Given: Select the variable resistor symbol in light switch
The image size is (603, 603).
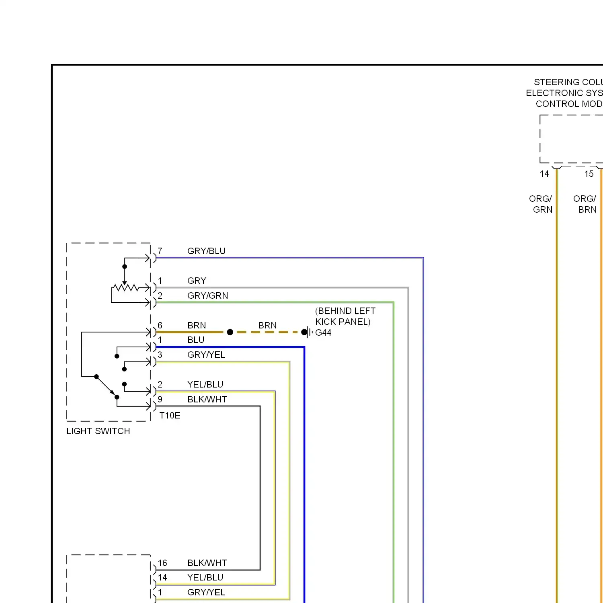Looking at the screenshot, I should pos(126,288).
